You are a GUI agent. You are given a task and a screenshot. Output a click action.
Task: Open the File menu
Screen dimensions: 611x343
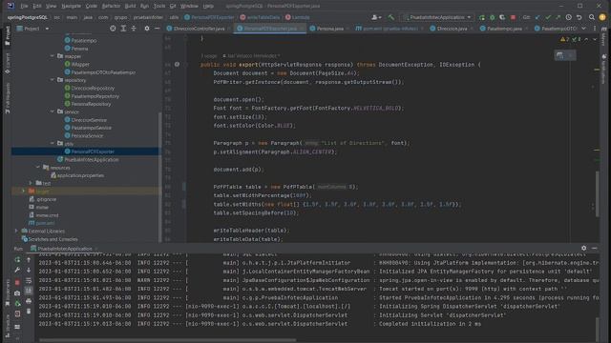tap(24, 6)
